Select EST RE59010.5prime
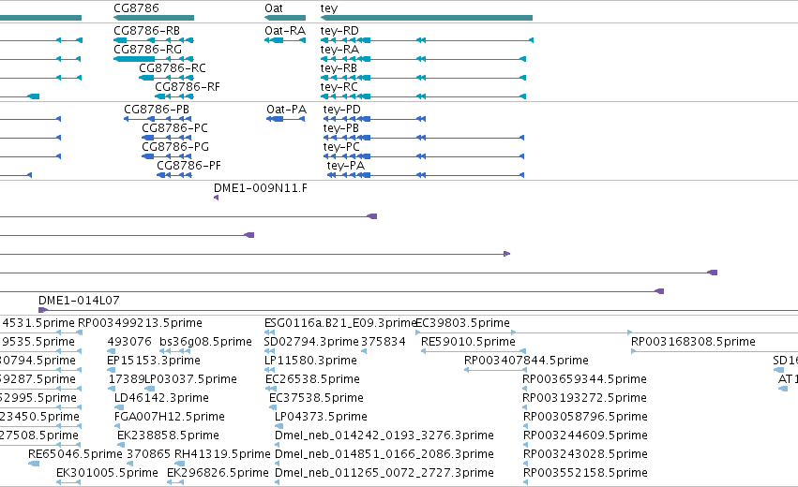This screenshot has width=798, height=487. pyautogui.click(x=474, y=351)
